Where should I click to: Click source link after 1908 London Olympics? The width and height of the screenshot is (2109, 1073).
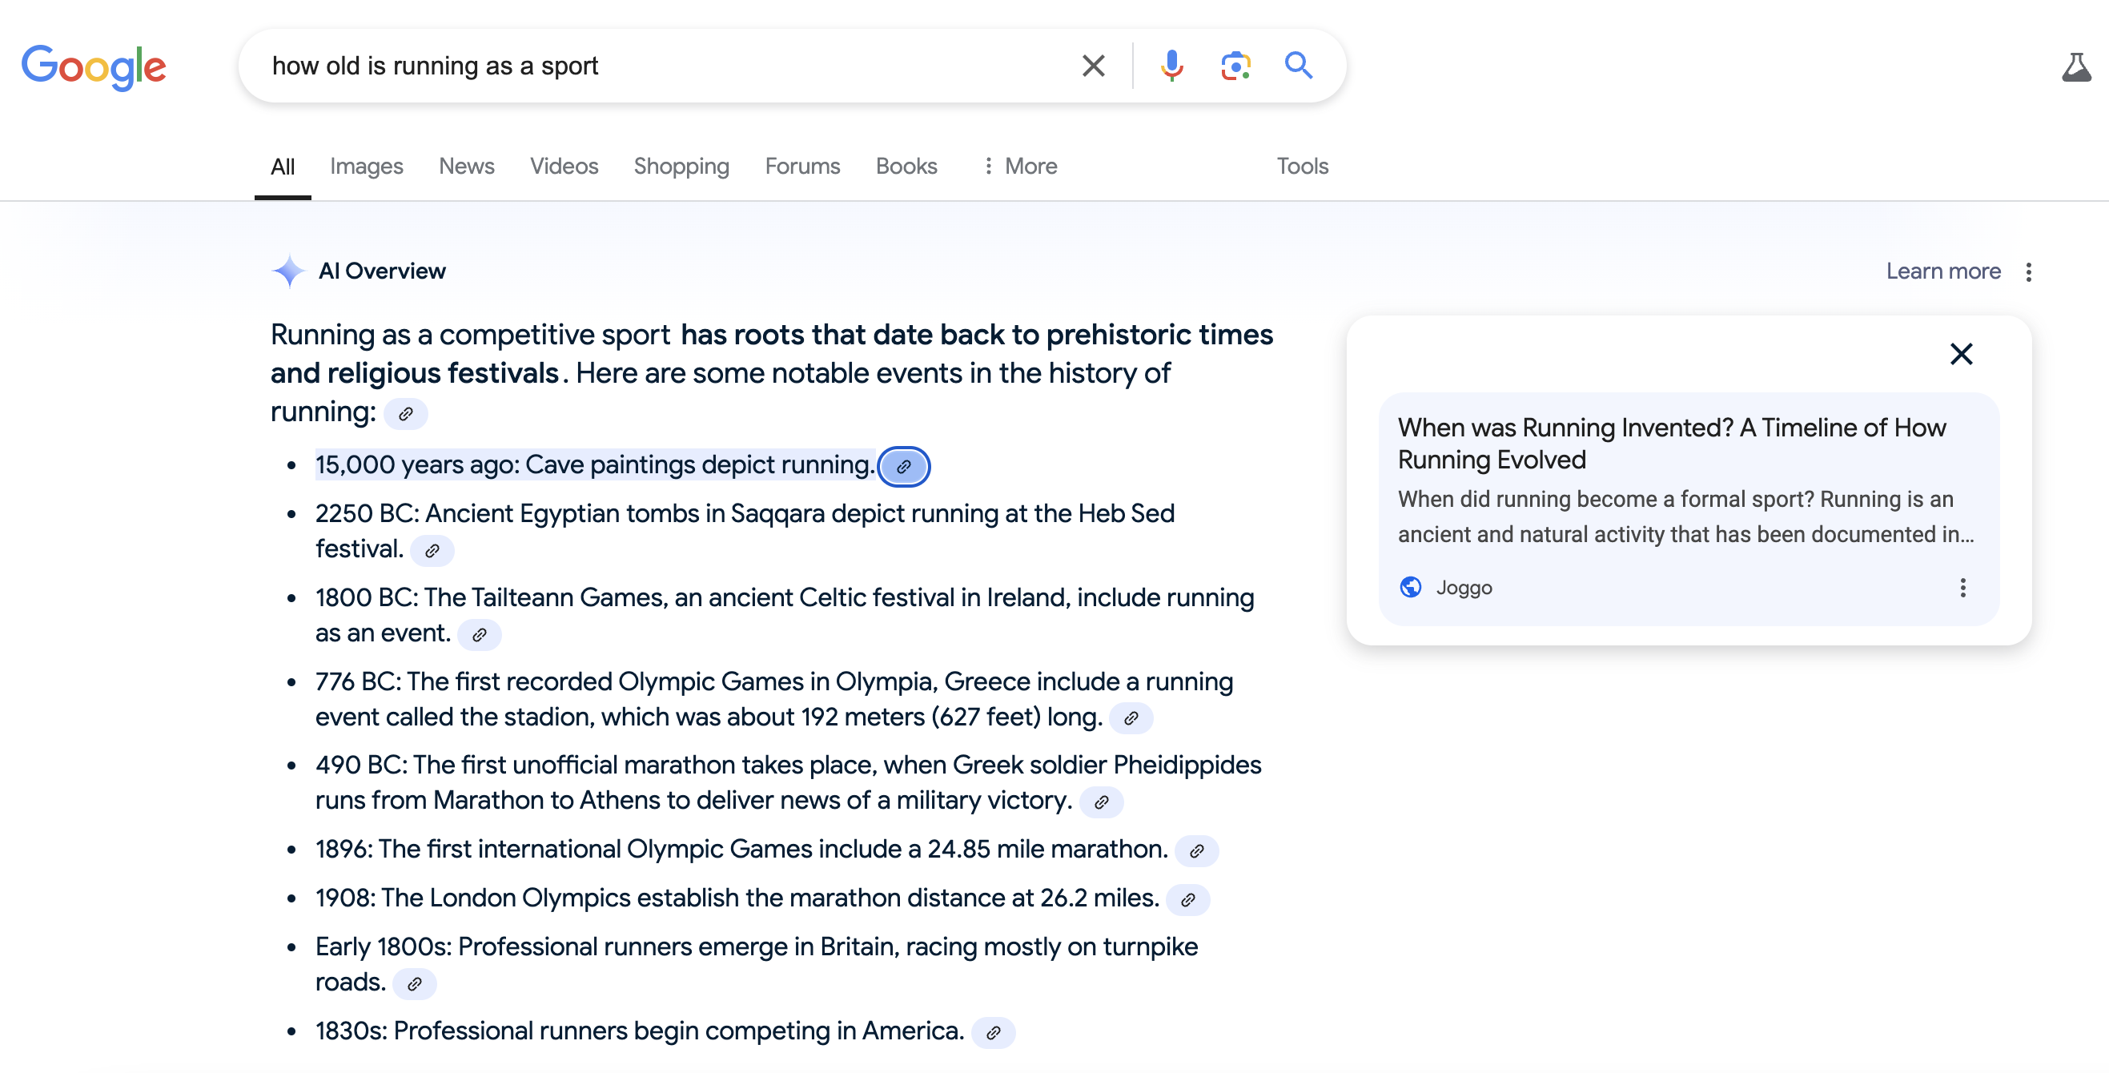point(1187,899)
